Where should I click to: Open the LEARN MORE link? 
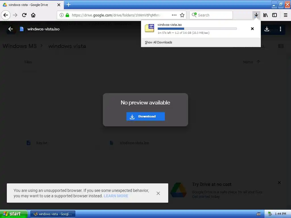pos(116,196)
